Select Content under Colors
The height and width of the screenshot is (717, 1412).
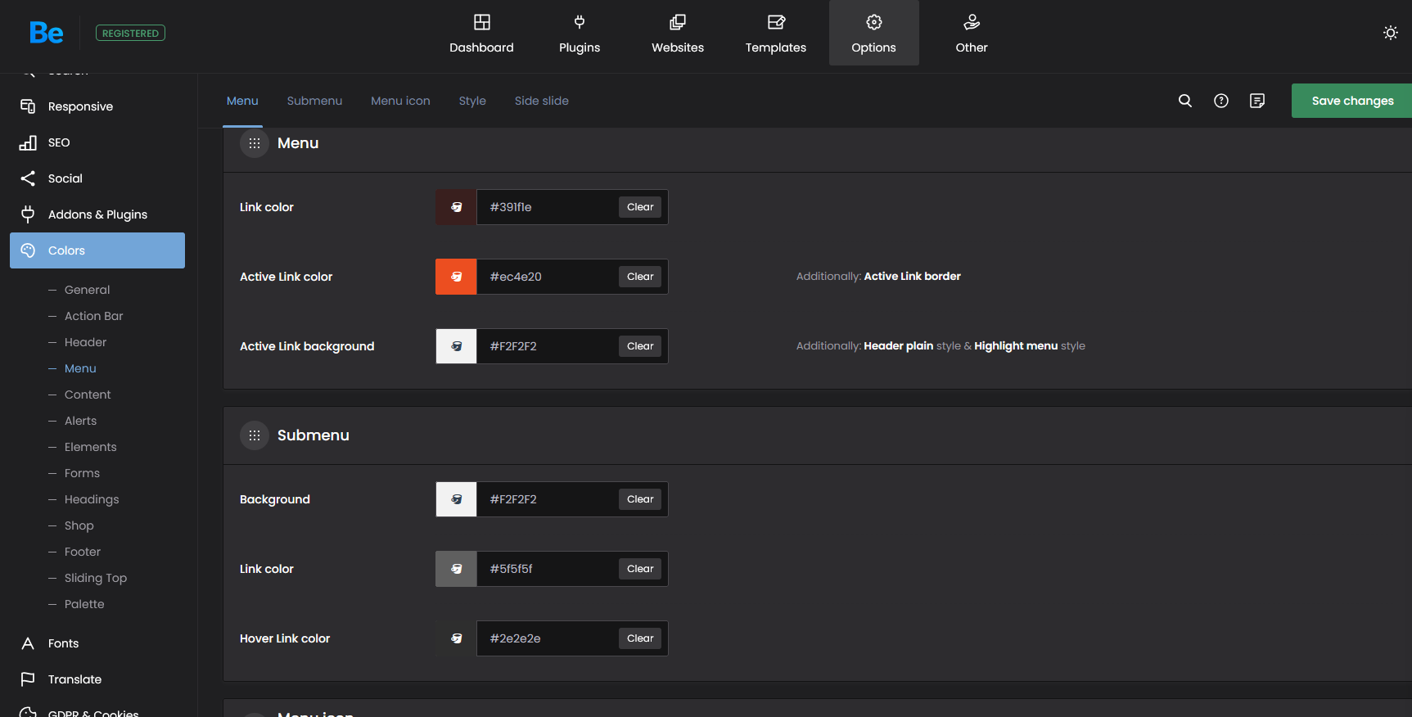pyautogui.click(x=88, y=395)
